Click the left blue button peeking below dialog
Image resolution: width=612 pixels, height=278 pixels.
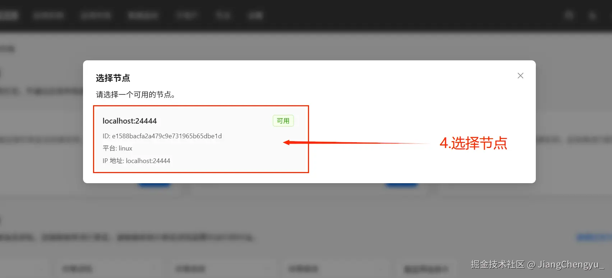pyautogui.click(x=154, y=185)
